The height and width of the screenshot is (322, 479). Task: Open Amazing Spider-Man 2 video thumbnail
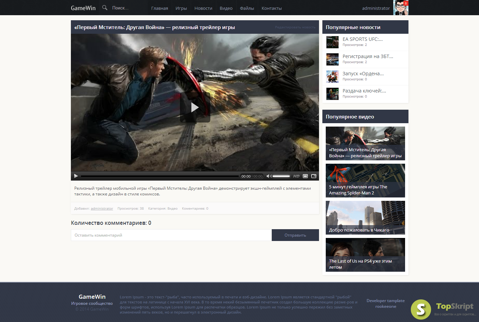(x=365, y=181)
